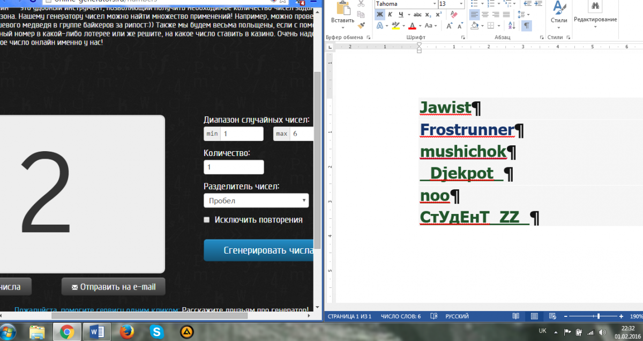Open the 'Пробел' separator dropdown

256,201
